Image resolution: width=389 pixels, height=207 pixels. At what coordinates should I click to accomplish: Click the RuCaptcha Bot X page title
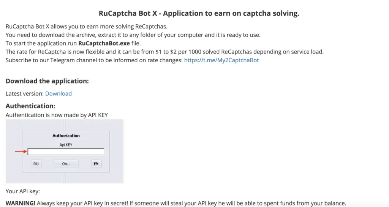199,13
